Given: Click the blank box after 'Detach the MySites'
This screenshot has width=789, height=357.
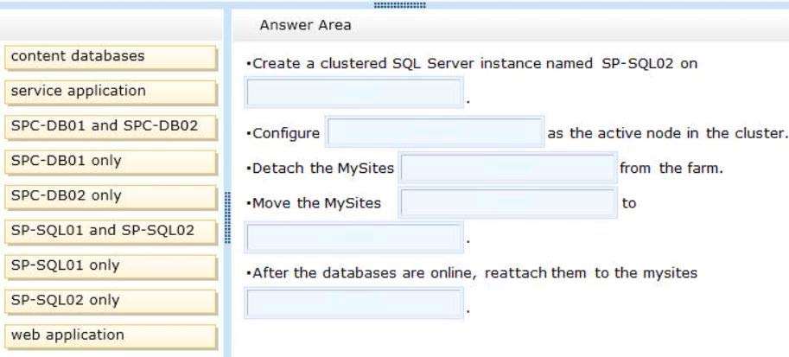Looking at the screenshot, I should pyautogui.click(x=508, y=168).
